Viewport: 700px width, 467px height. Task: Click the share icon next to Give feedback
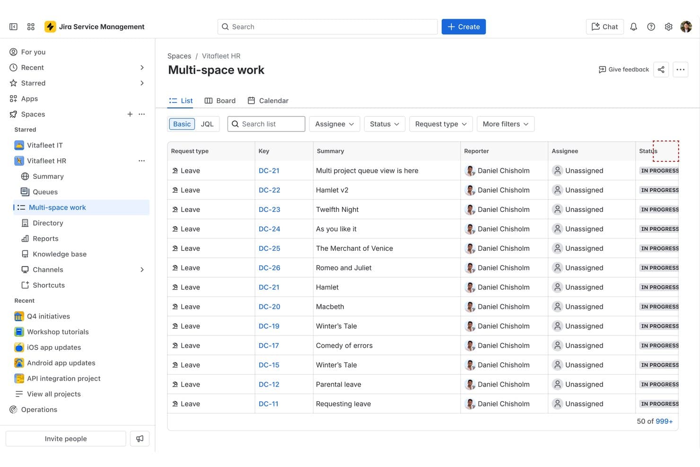point(661,70)
